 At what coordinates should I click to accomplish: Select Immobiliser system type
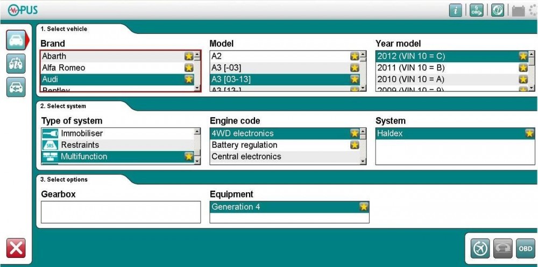pos(117,133)
